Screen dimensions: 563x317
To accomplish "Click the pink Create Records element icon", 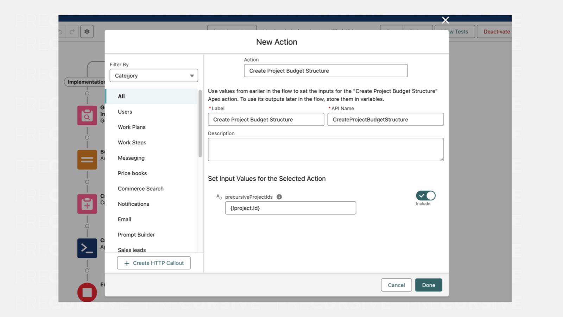I will tap(87, 204).
